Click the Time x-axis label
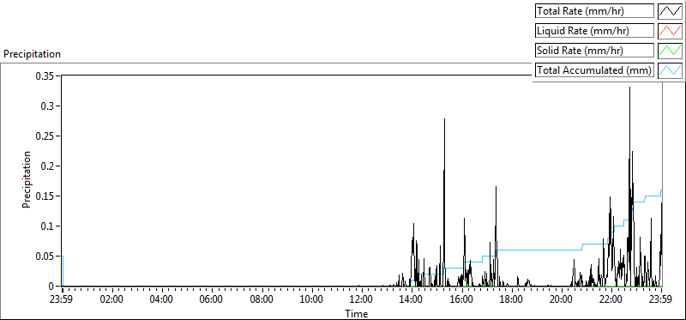 point(357,314)
